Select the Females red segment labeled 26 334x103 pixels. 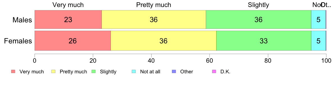pos(73,41)
